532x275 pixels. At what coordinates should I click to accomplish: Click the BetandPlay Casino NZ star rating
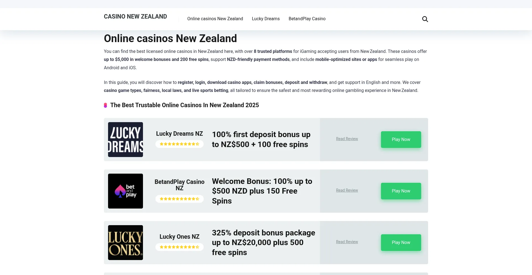(180, 199)
